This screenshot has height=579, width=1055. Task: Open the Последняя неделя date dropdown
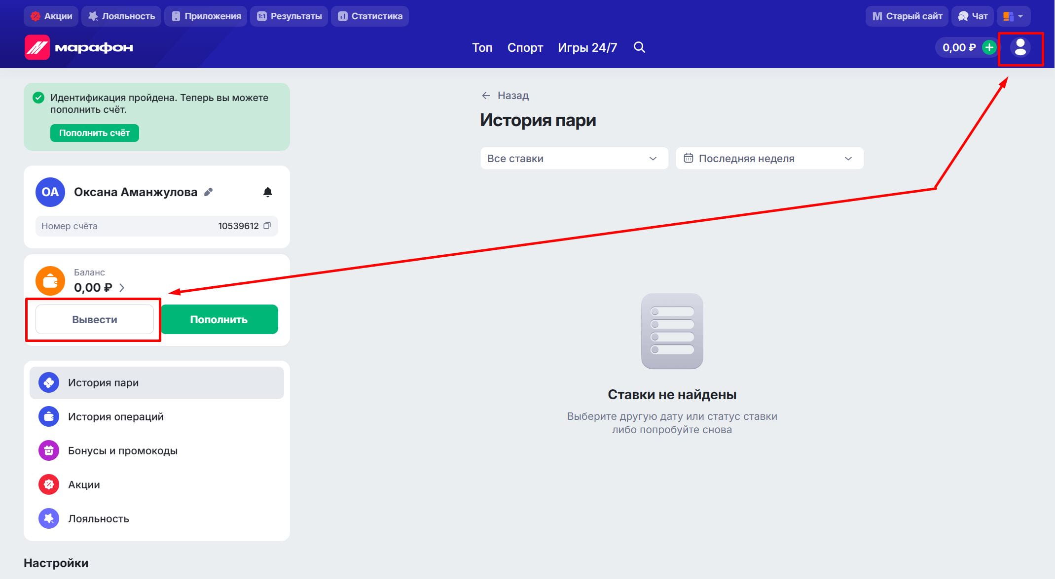[x=769, y=158]
